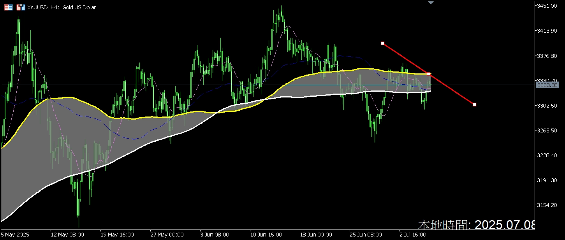The height and width of the screenshot is (240, 565).
Task: Click the 2 Jul 16:00 time label
Action: [x=413, y=235]
